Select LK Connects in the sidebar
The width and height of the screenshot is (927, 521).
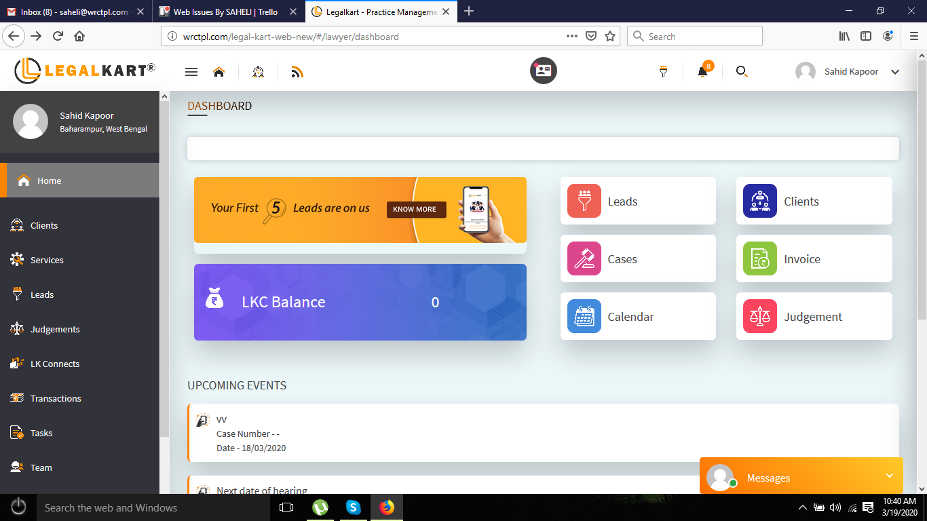tap(55, 364)
